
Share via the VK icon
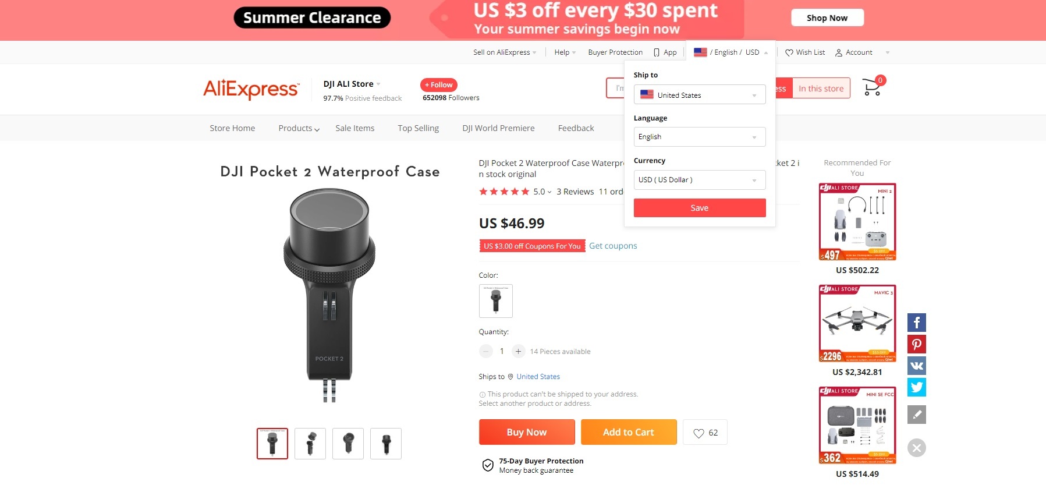pyautogui.click(x=917, y=366)
